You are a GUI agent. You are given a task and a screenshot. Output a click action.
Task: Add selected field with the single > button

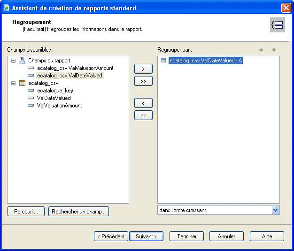tap(143, 69)
